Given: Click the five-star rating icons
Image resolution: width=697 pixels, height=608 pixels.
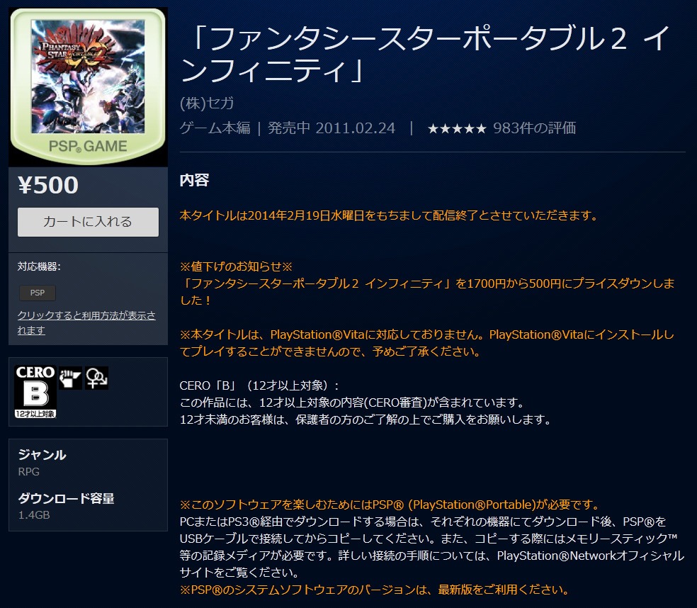Looking at the screenshot, I should pos(456,128).
